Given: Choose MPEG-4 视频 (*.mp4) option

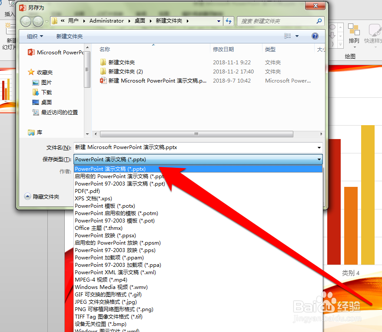Looking at the screenshot, I should (198, 279).
